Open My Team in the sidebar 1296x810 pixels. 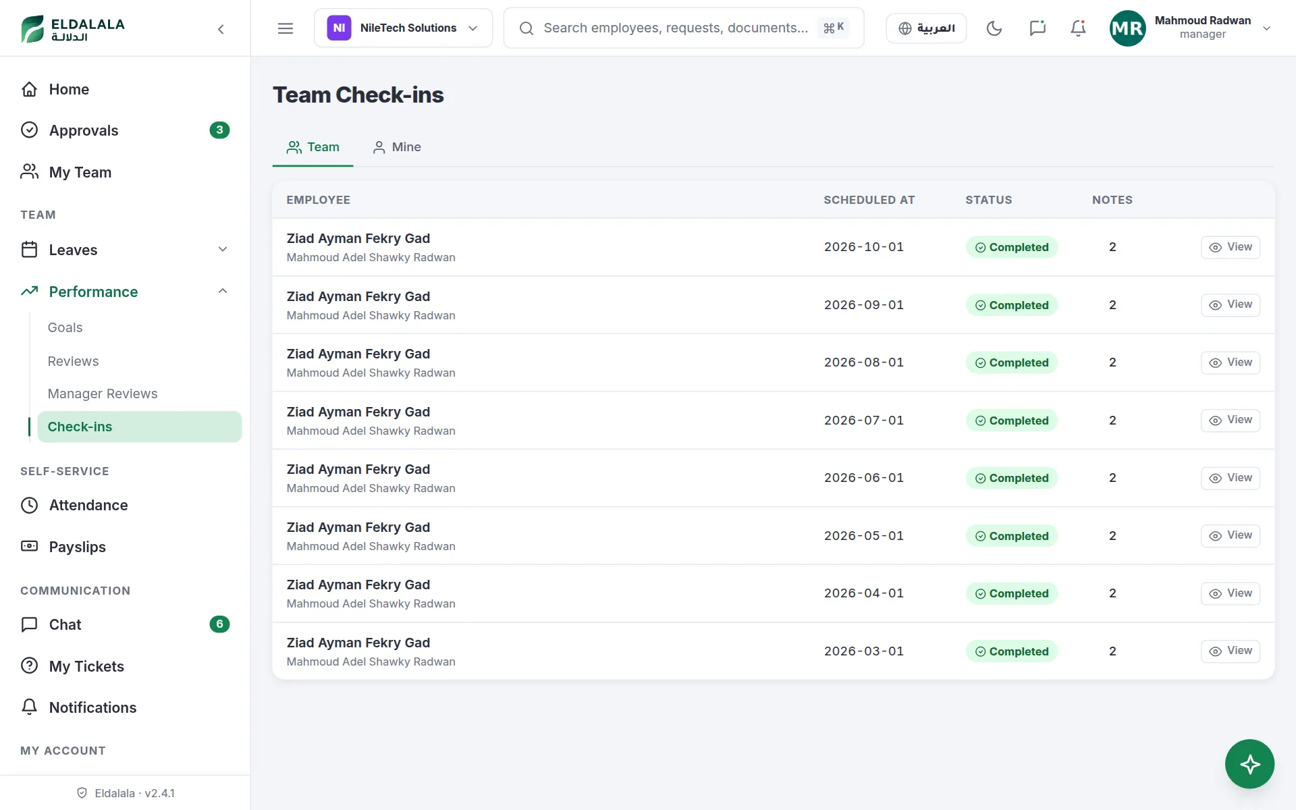[x=125, y=172]
